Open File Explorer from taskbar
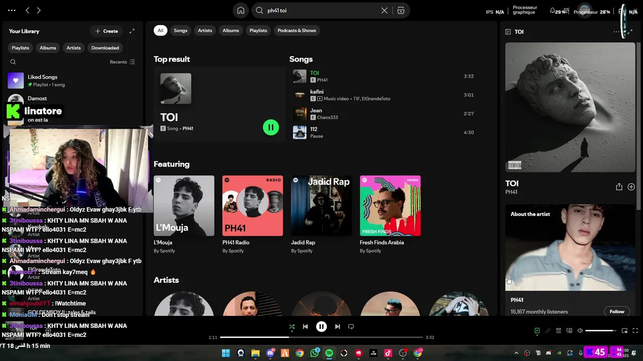Screen dimensions: 643x361 click(255, 353)
